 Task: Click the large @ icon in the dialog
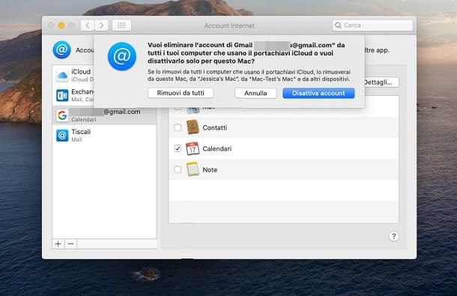coord(122,56)
